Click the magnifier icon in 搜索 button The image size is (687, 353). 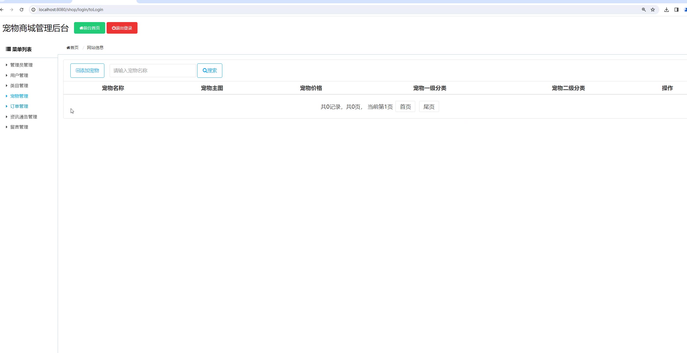pos(205,71)
